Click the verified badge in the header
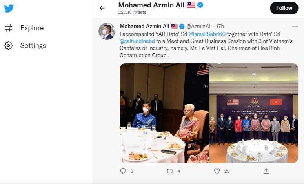Image resolution: width=304 pixels, height=184 pixels. [x=200, y=5]
